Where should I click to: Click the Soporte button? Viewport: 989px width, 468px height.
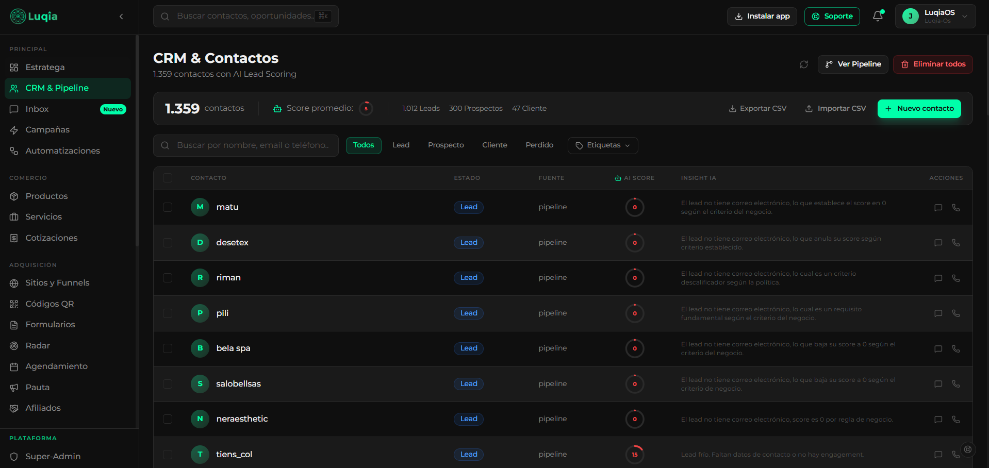(x=832, y=16)
